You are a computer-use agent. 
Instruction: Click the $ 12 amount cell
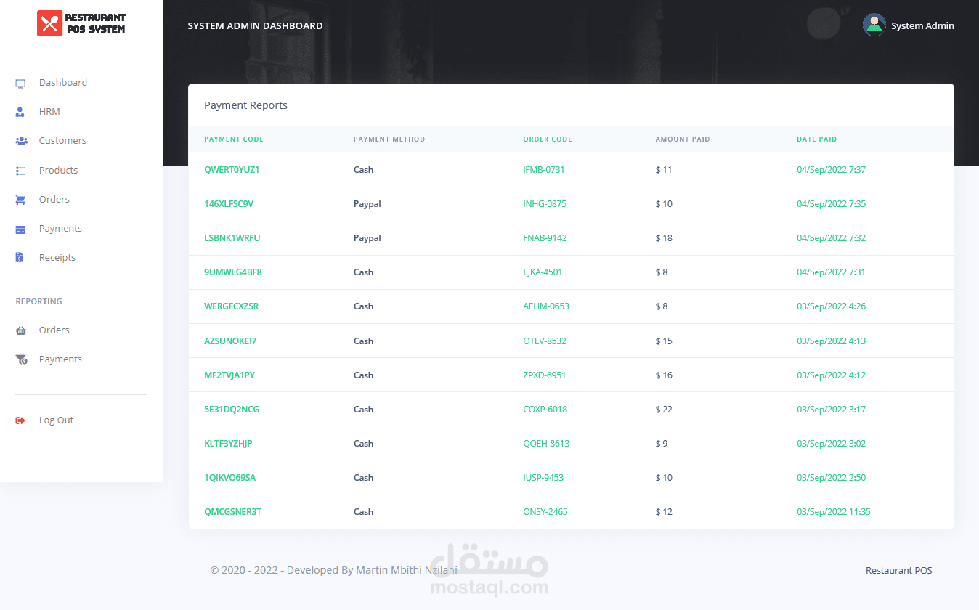664,512
